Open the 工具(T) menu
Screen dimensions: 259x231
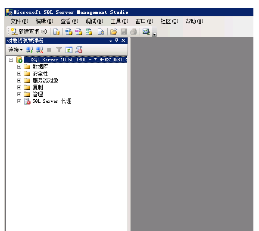119,21
